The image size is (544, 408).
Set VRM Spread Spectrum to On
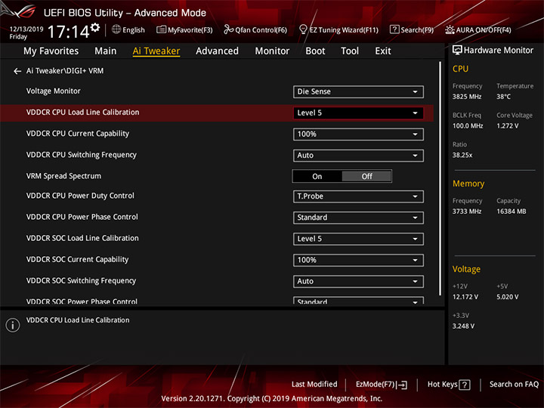[317, 176]
